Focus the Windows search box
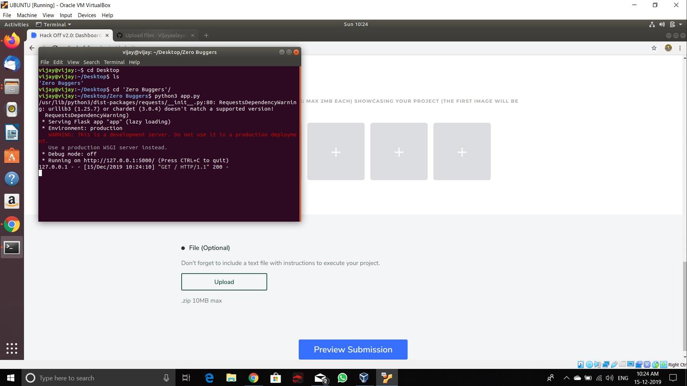This screenshot has height=386, width=687. 98,377
